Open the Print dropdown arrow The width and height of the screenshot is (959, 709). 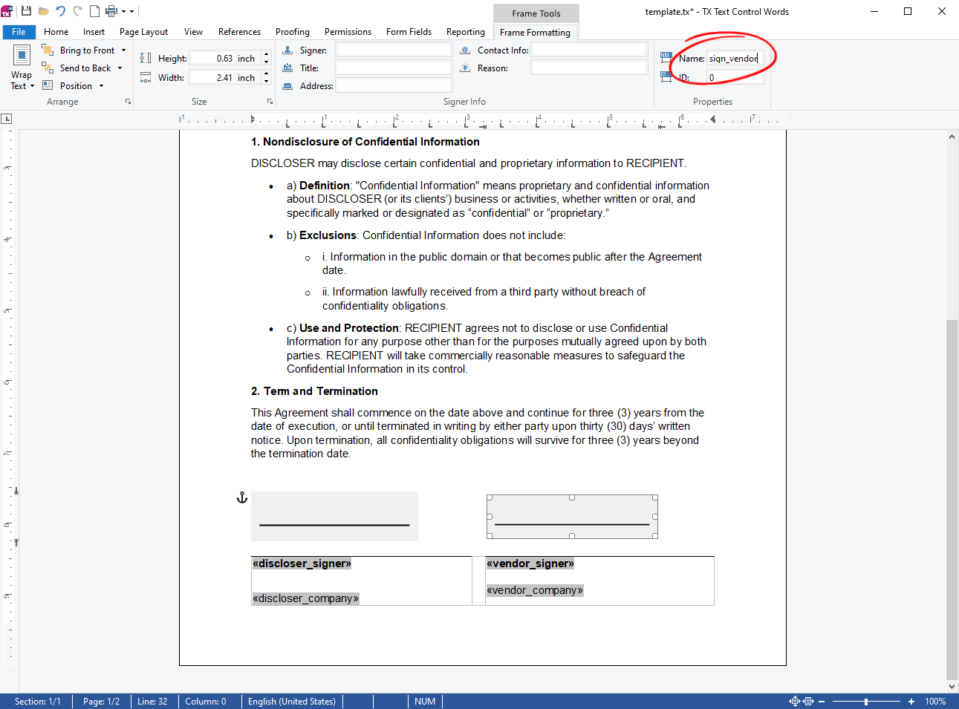pyautogui.click(x=123, y=11)
